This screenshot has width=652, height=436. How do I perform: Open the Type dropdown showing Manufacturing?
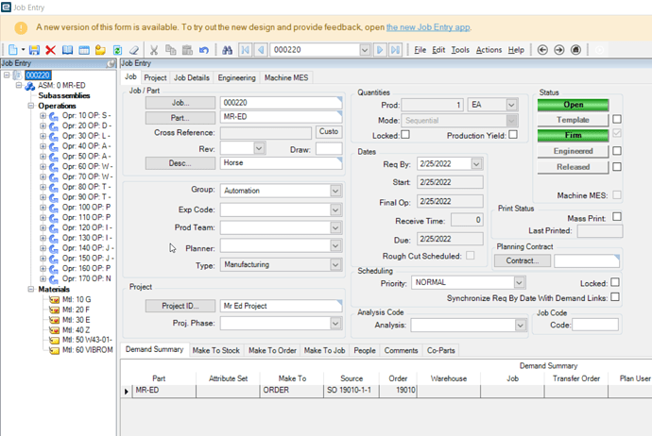pyautogui.click(x=335, y=264)
